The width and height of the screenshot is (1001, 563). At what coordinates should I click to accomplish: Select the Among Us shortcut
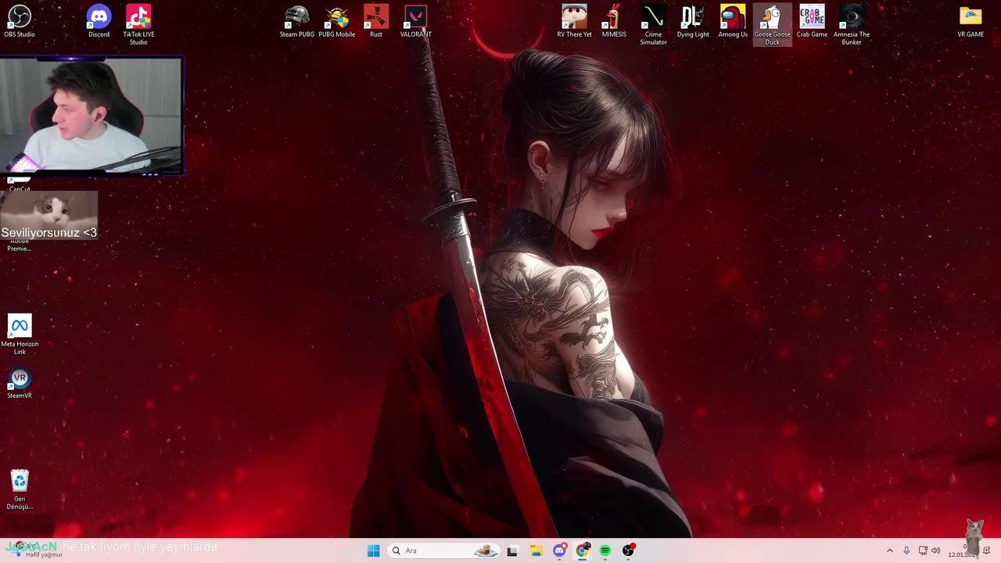point(733,21)
